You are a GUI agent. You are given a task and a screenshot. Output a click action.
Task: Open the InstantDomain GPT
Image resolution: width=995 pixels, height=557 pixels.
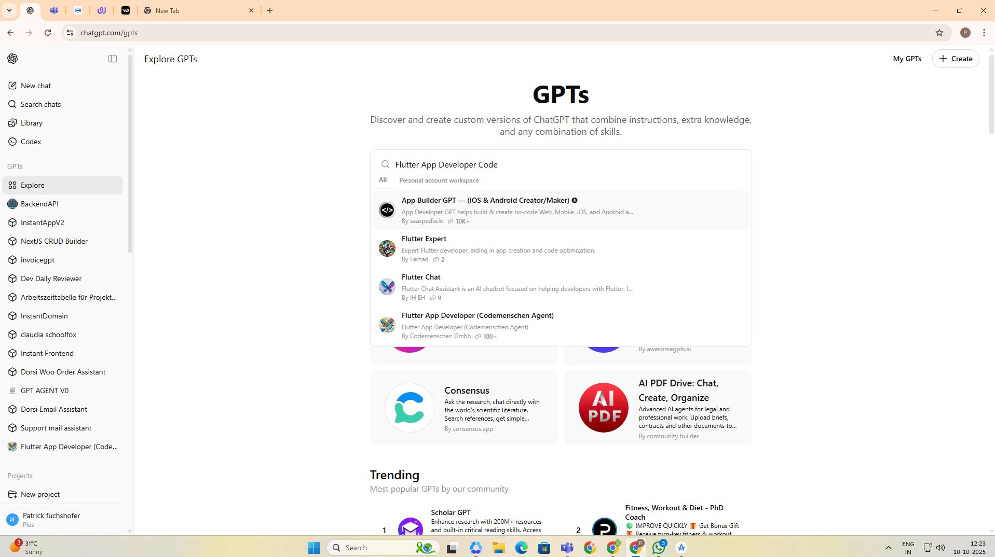point(62,316)
